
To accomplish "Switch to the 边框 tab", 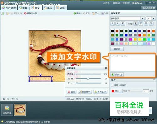I will click(61, 8).
